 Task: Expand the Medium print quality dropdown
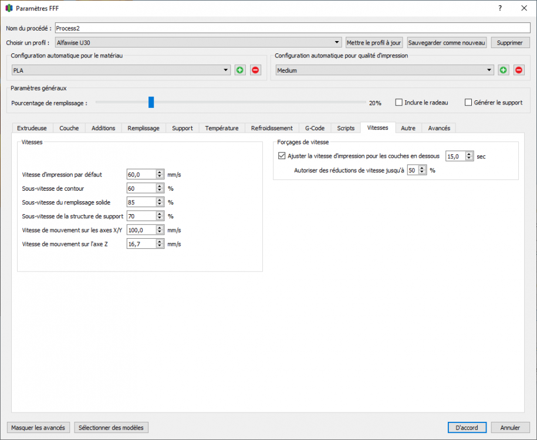pos(384,70)
